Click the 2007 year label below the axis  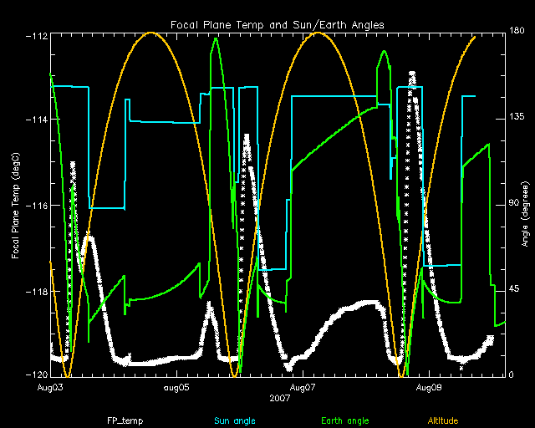click(280, 399)
